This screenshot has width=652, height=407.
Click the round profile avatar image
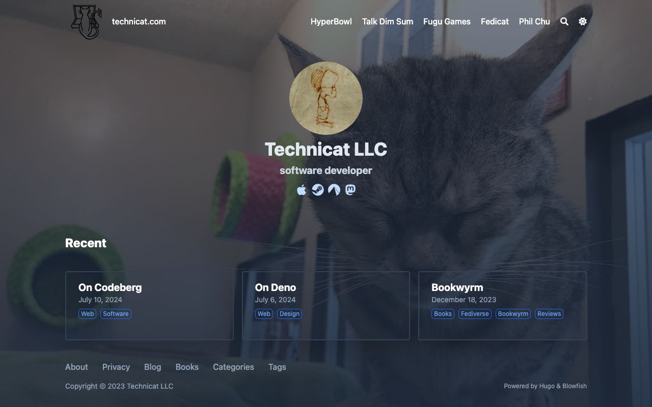(326, 98)
